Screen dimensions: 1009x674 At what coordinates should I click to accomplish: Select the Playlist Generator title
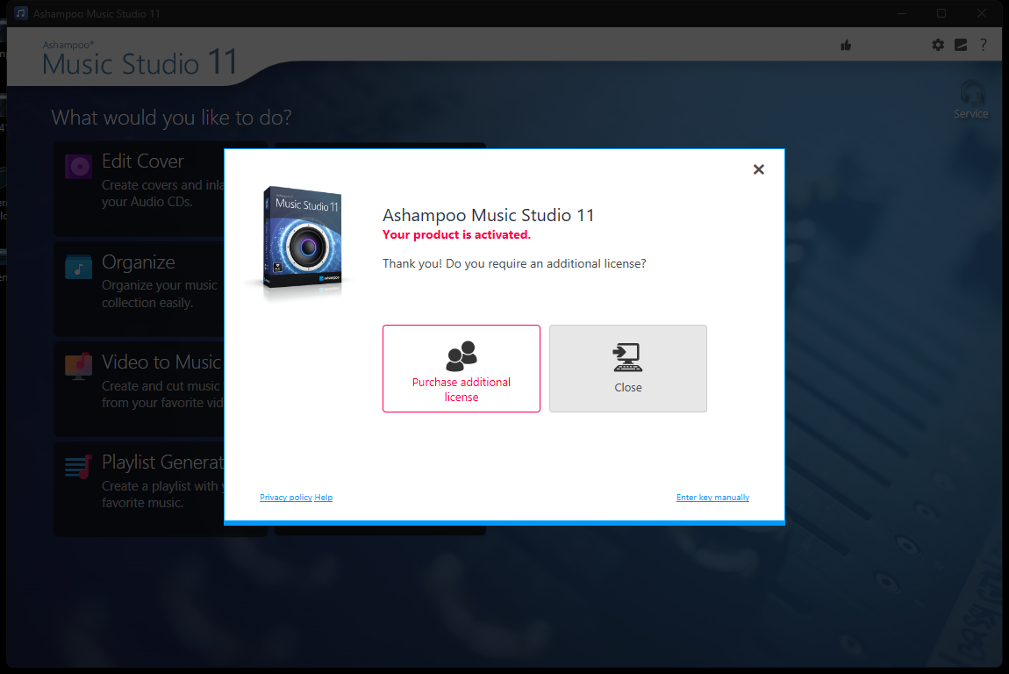163,462
